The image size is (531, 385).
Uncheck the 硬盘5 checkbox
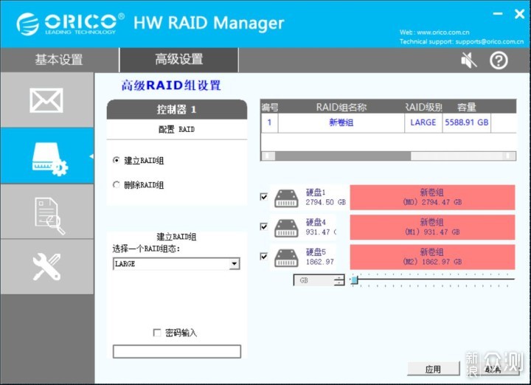pos(264,257)
